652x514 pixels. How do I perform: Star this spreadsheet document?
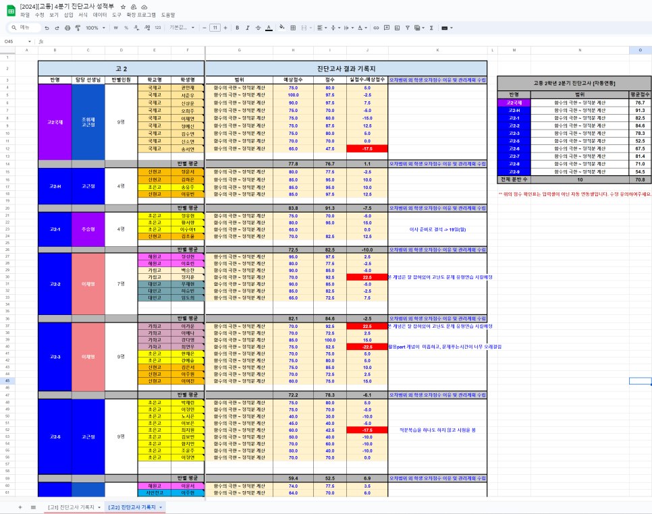coord(123,7)
